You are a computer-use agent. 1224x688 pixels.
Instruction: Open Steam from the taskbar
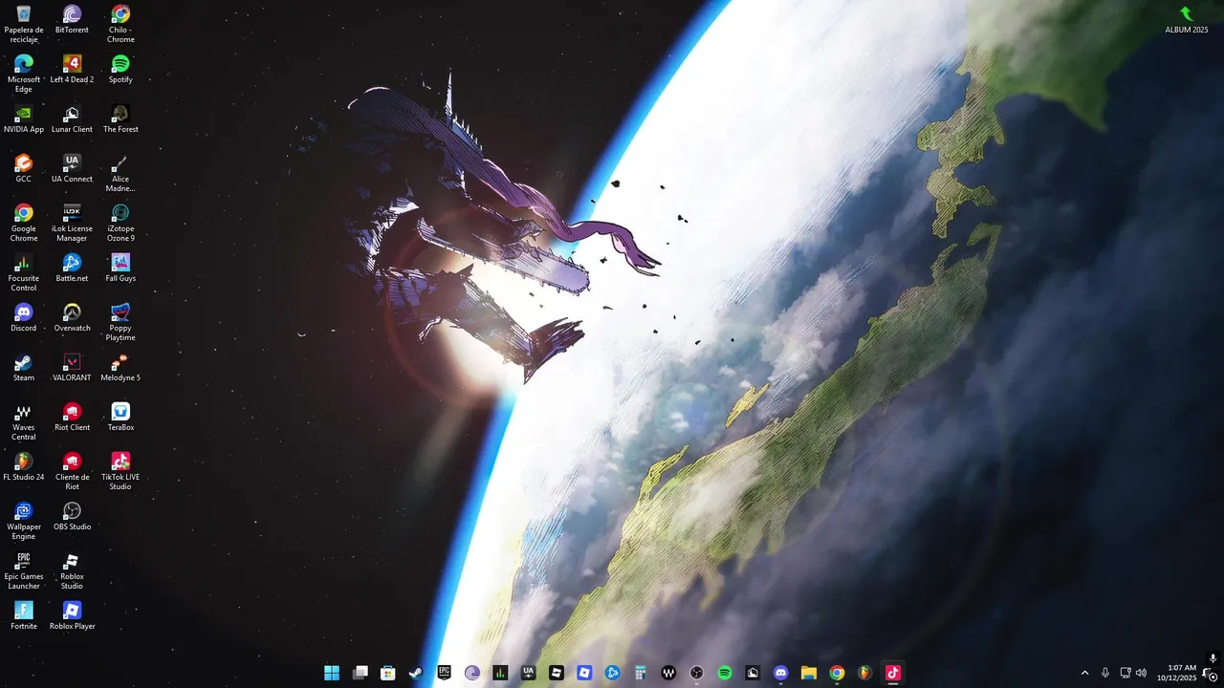(416, 673)
